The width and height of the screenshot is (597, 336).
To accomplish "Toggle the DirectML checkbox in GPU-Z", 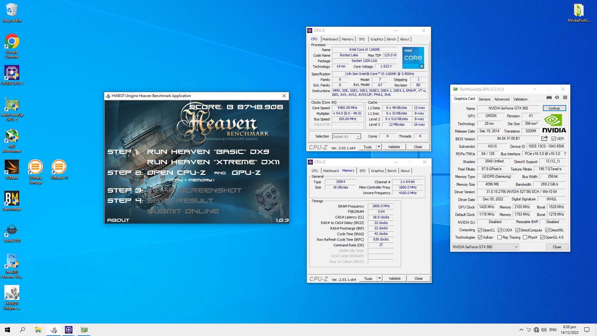I will coord(547,230).
